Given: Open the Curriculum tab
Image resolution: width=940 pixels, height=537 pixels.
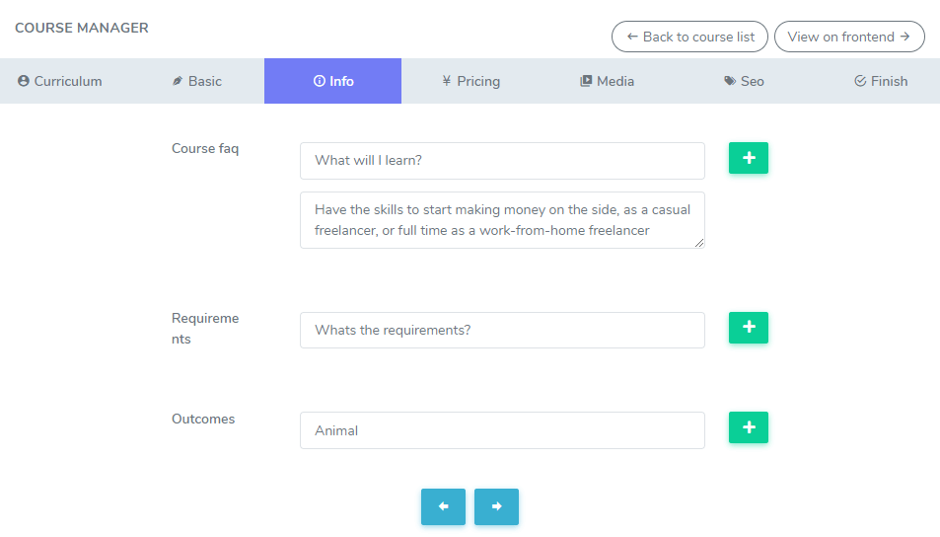Looking at the screenshot, I should [60, 81].
